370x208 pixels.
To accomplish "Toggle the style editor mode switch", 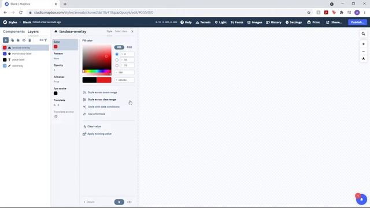I will click(119, 202).
